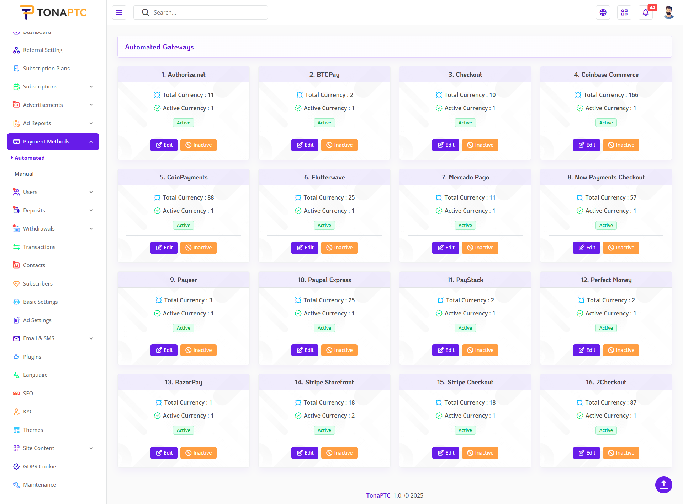Mark Stripe Checkout gateway as Inactive
This screenshot has height=504, width=683.
click(x=480, y=453)
